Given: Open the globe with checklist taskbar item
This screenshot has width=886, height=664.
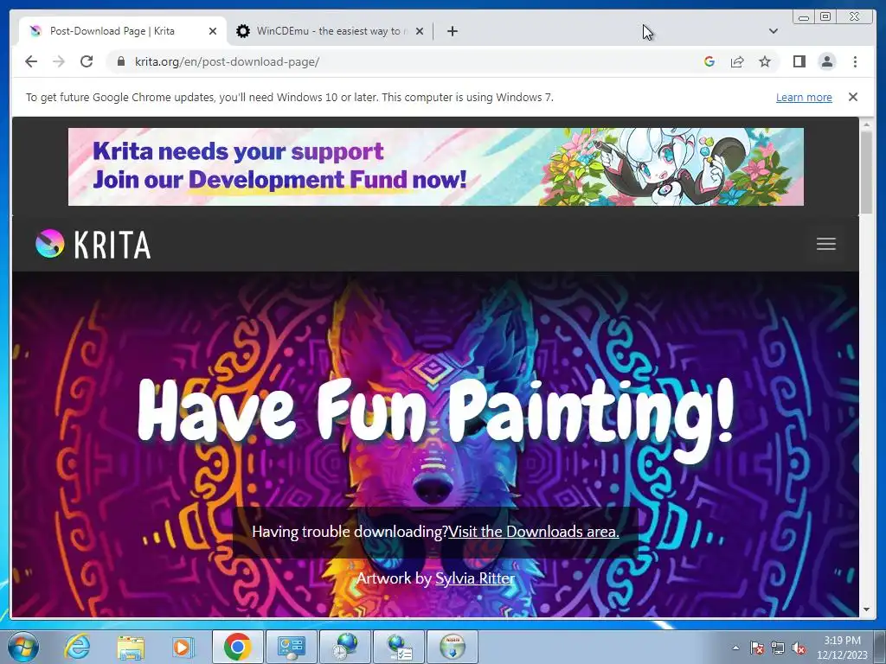Looking at the screenshot, I should coord(398,647).
